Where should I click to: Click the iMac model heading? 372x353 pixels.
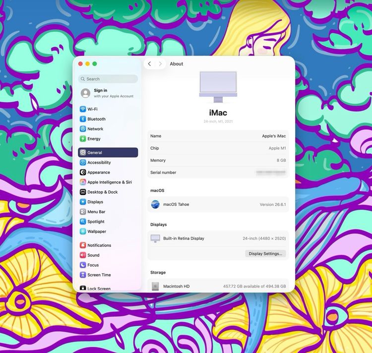pos(218,113)
